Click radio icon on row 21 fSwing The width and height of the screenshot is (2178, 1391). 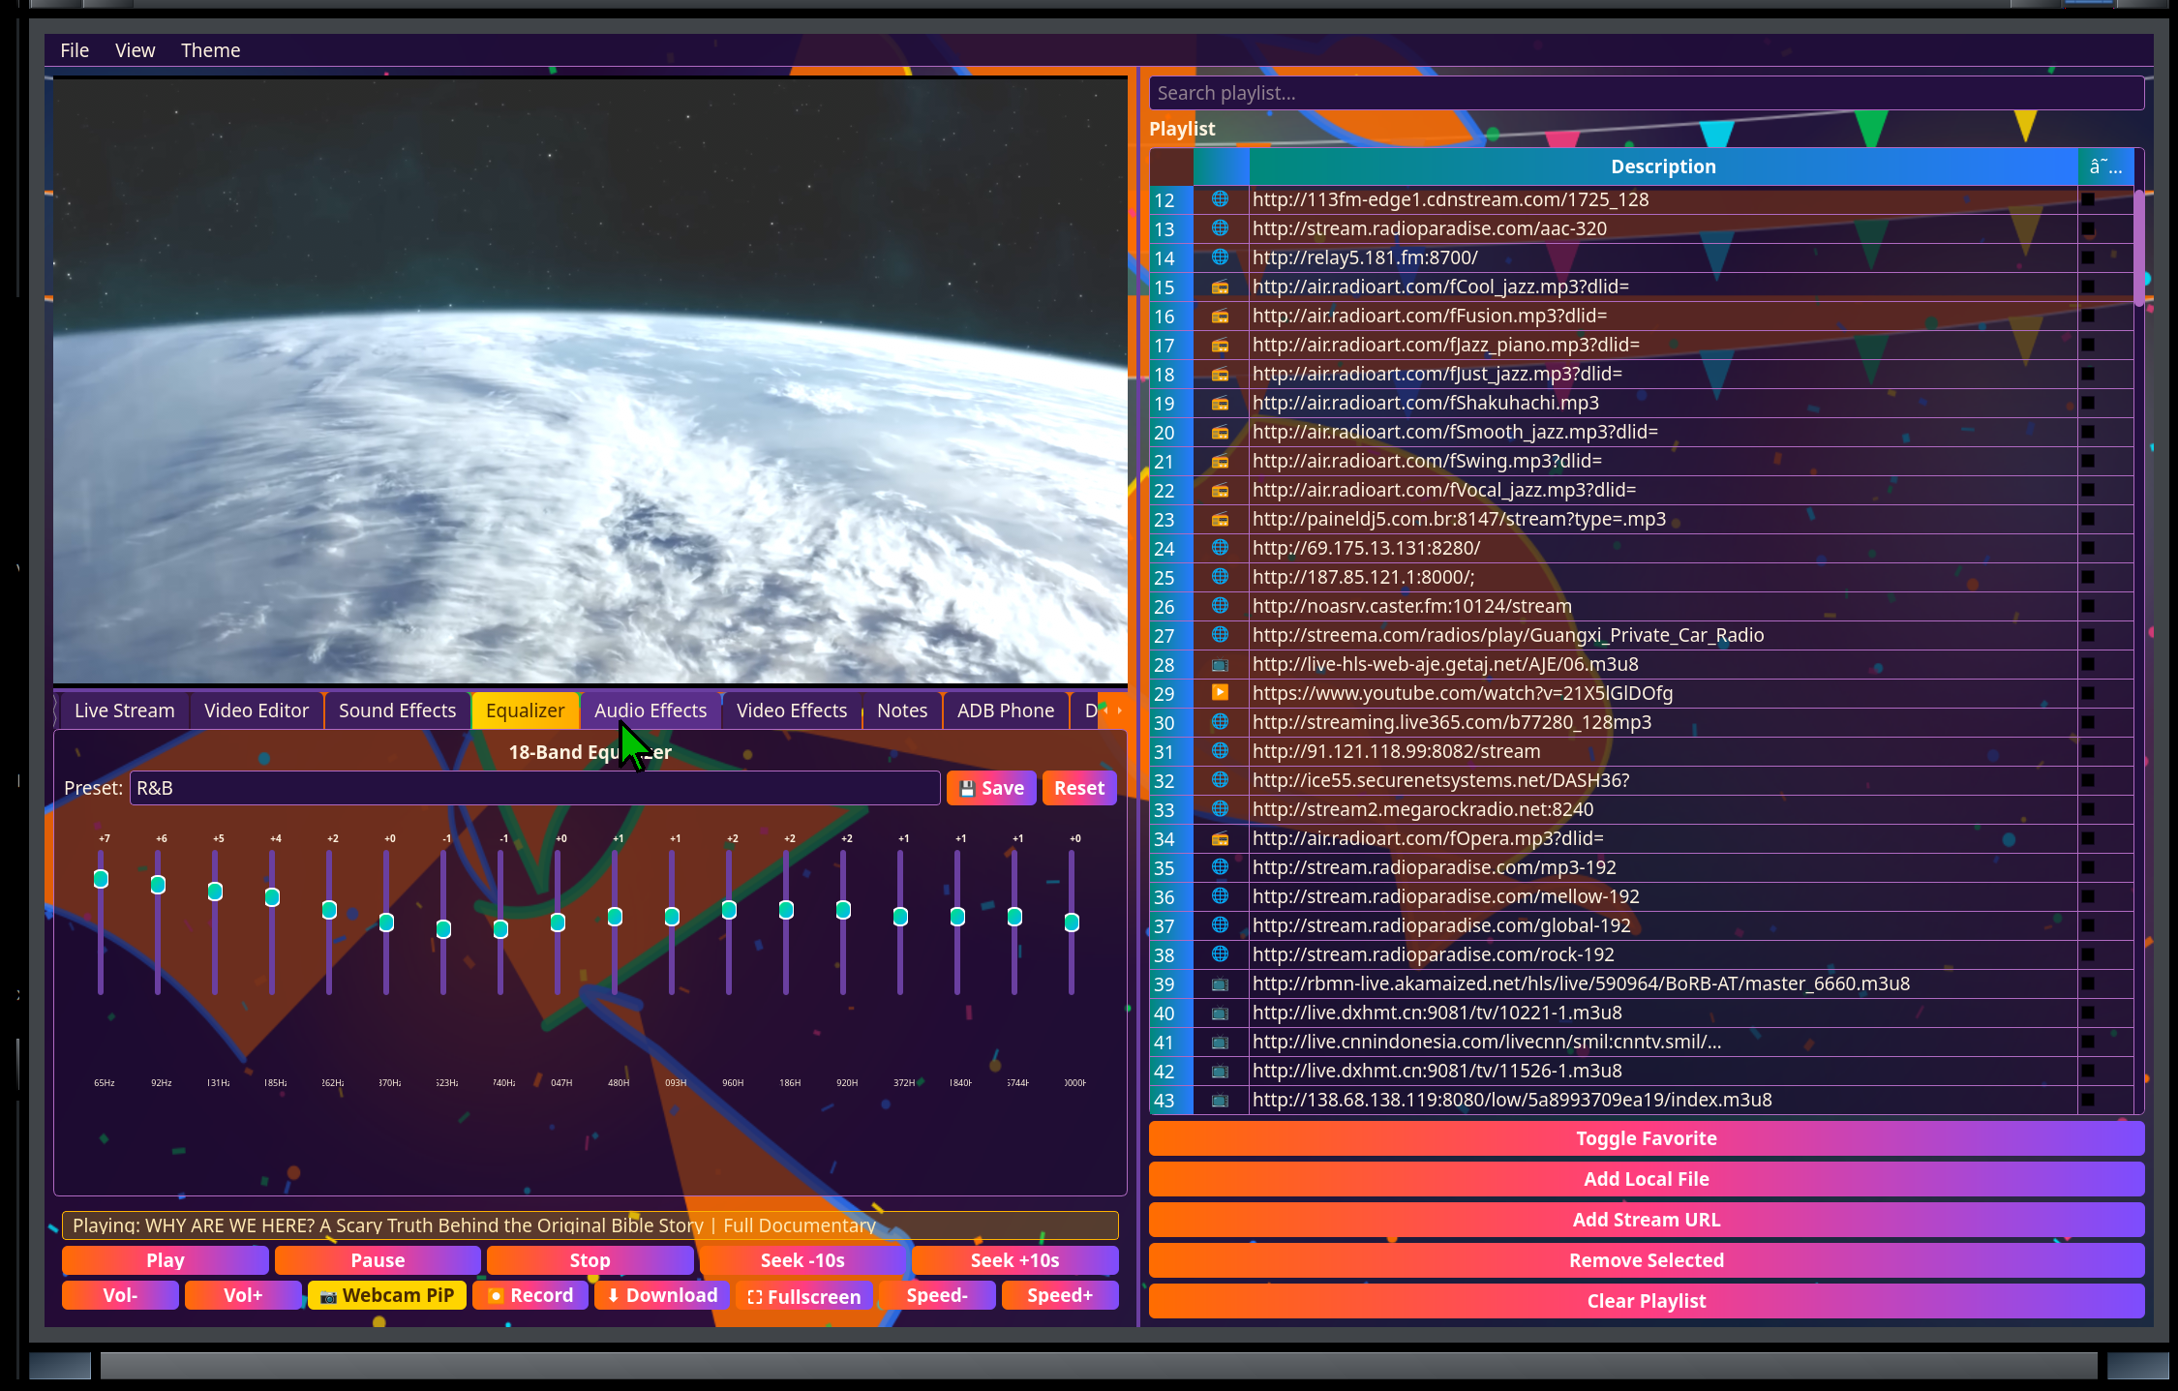(1220, 461)
